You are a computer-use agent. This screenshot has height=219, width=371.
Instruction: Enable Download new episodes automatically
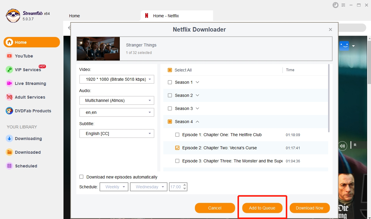coord(81,177)
